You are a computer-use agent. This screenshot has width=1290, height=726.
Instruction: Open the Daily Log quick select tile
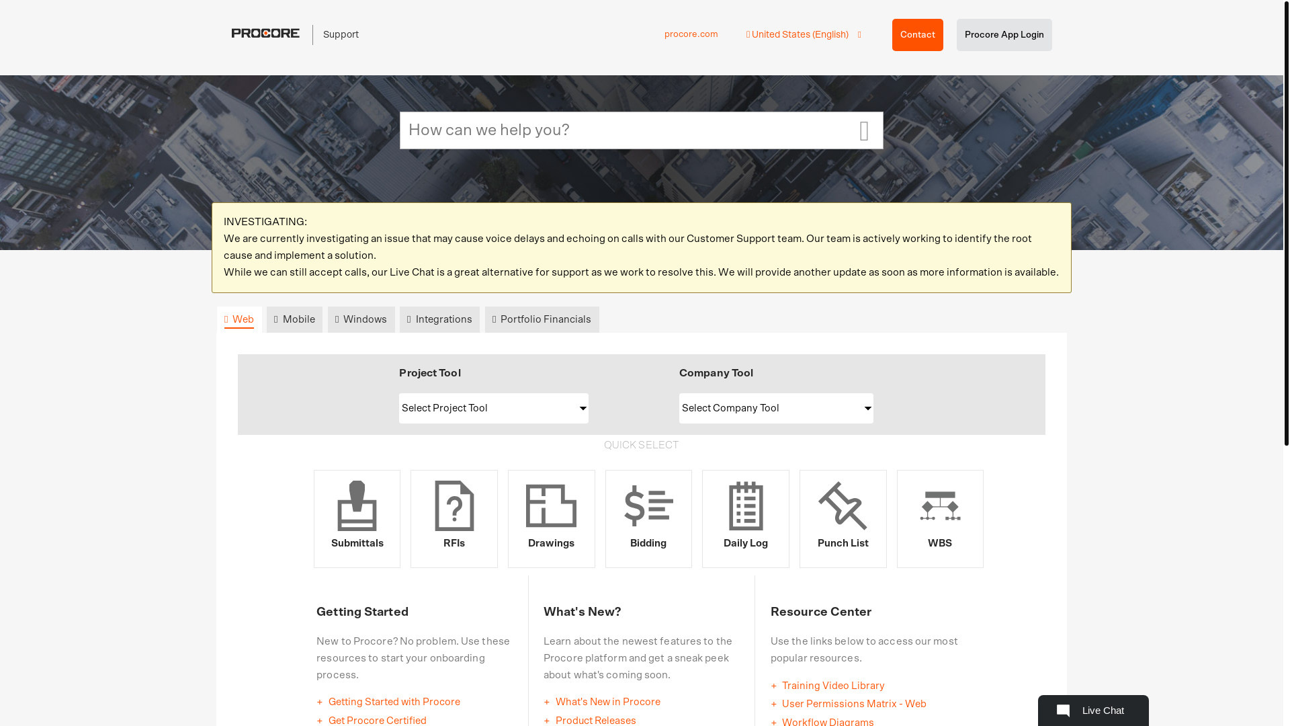coord(746,518)
